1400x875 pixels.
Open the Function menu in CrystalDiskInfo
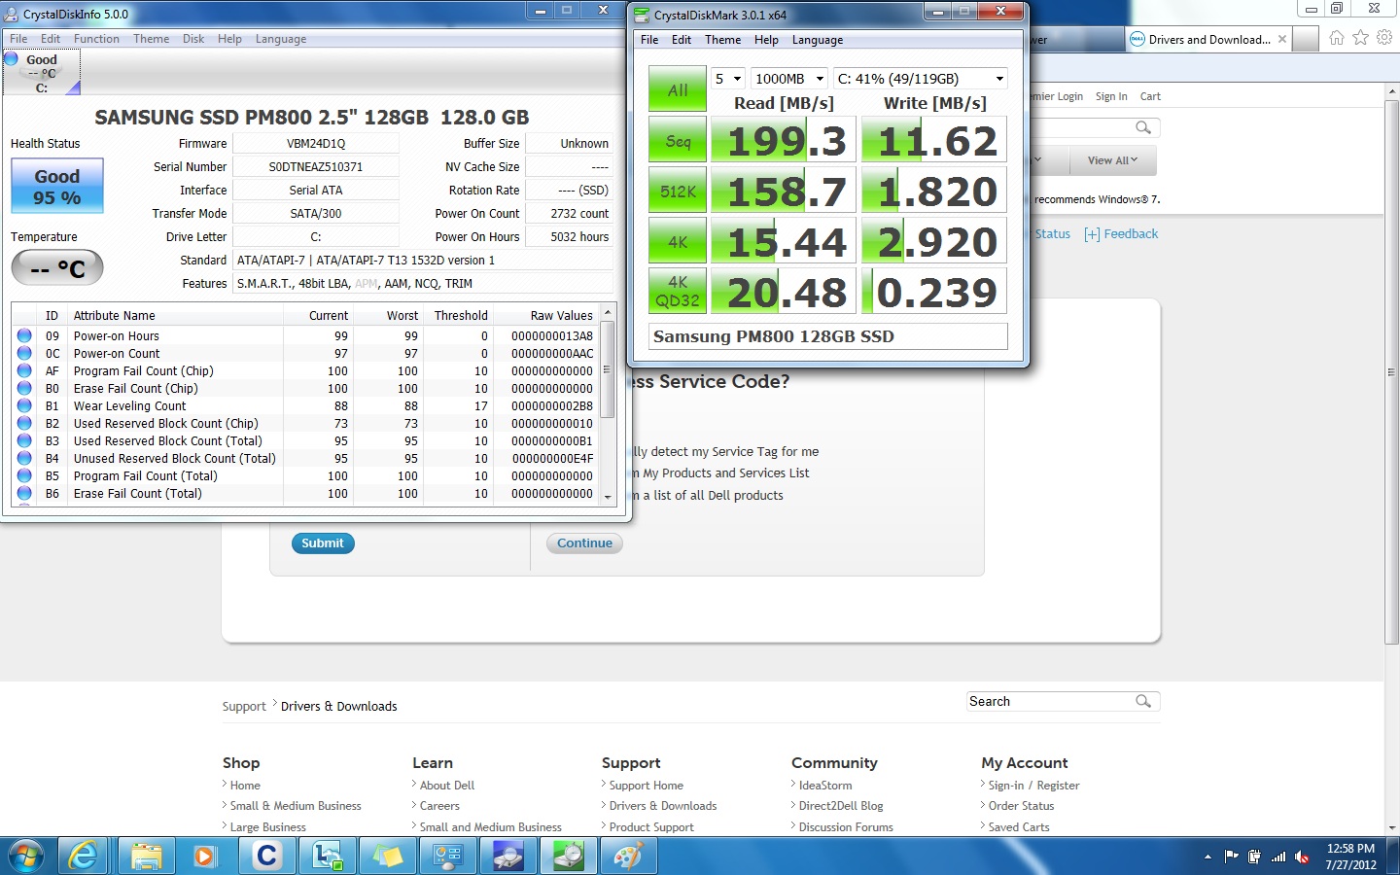(x=96, y=39)
